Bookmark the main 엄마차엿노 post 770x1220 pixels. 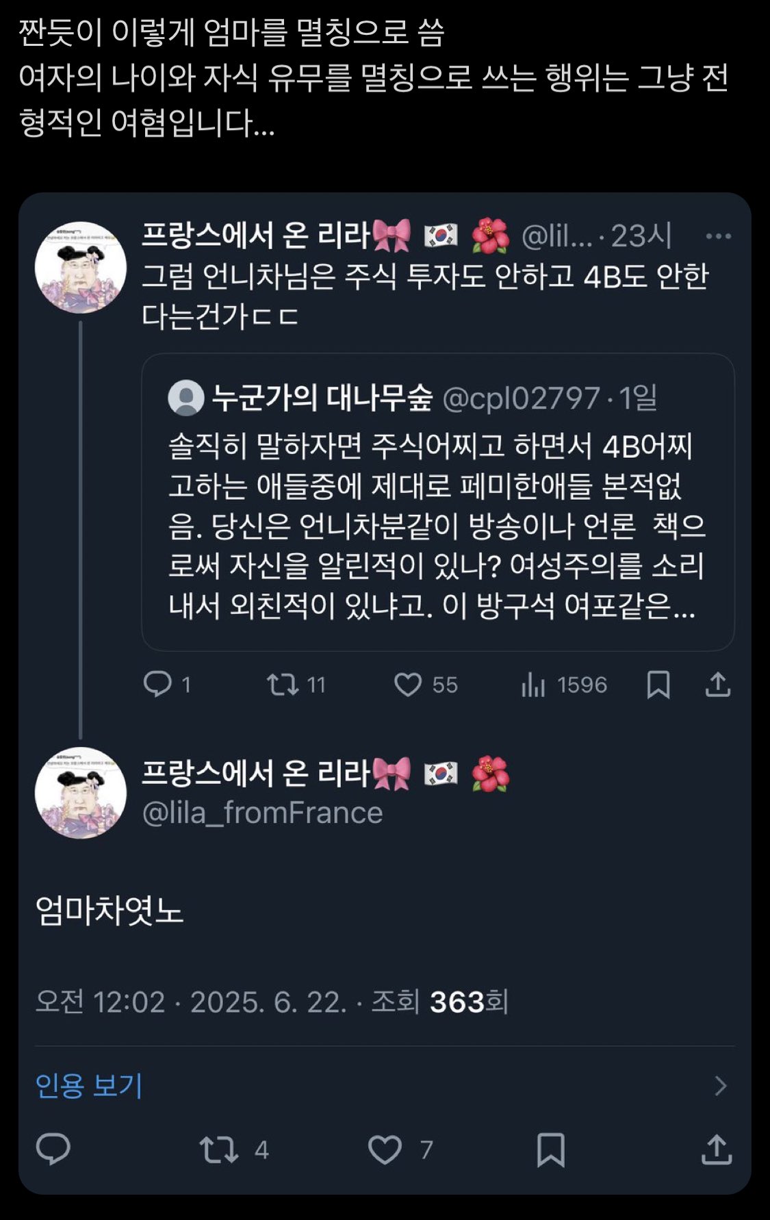pos(551,1149)
